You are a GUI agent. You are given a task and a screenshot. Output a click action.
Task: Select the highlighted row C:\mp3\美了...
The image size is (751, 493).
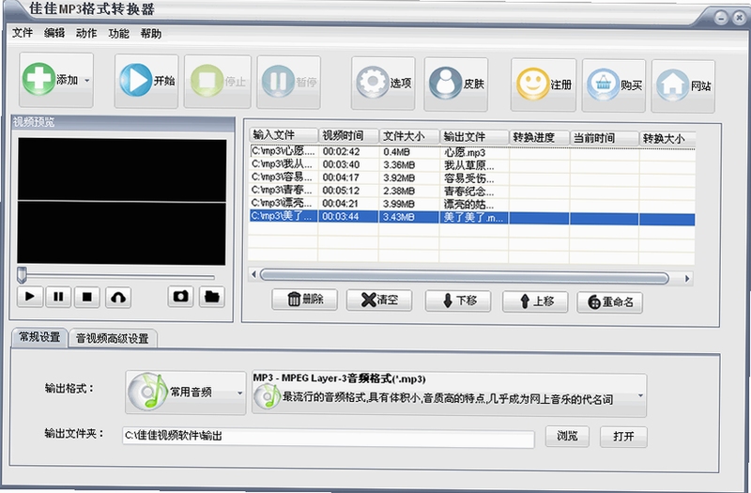pyautogui.click(x=472, y=217)
